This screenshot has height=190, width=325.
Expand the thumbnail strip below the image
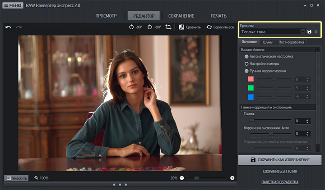pyautogui.click(x=120, y=184)
